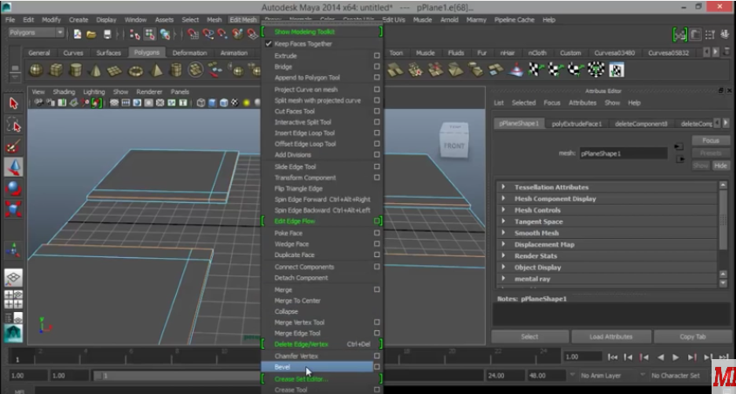Click the yellow light bulb viewport icon

(247, 103)
